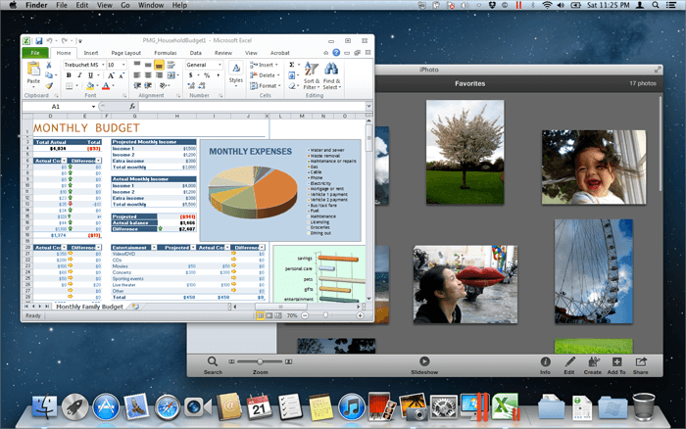Open the iPhoto Info panel
This screenshot has height=429, width=686.
[x=545, y=361]
